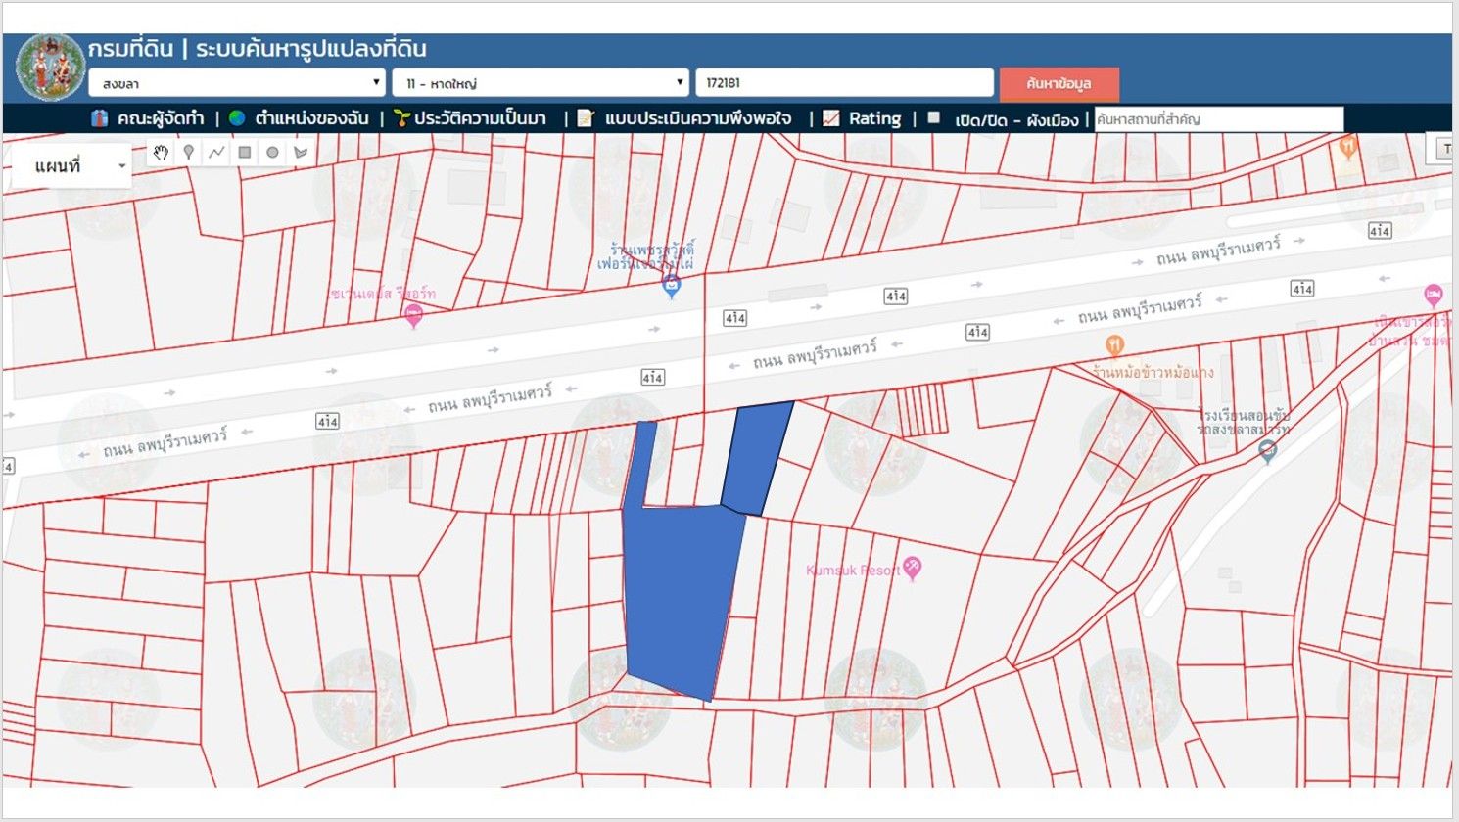Click the ค้นหาสถานที่สำคัญ search field

[x=1219, y=119]
